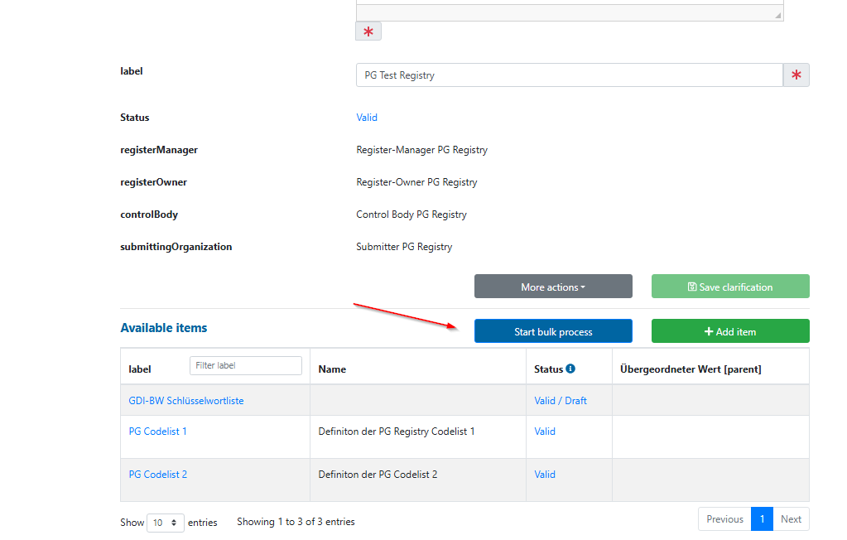Open the PG Codelist 1 link

(158, 432)
